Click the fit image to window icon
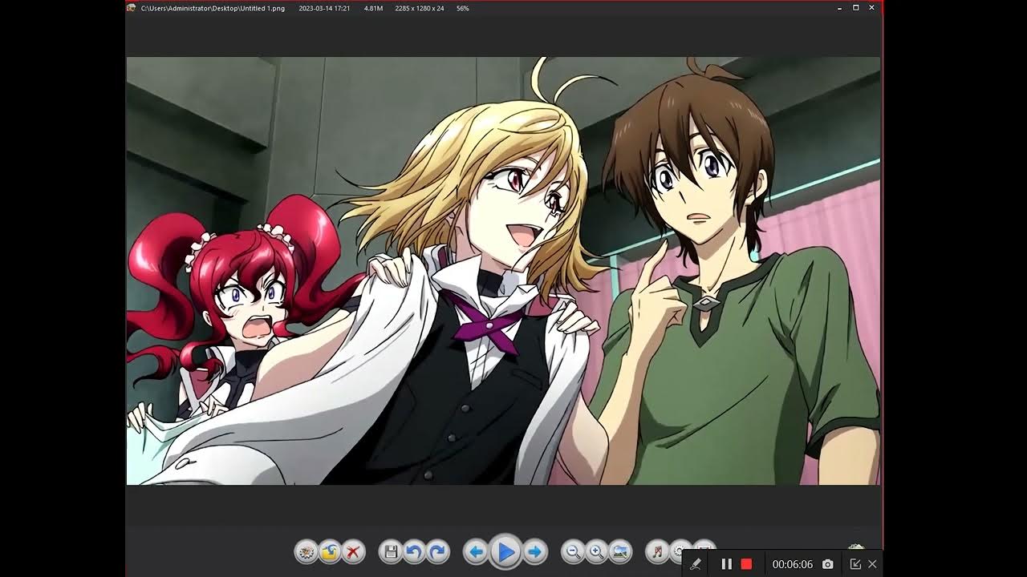Viewport: 1027px width, 577px height. 619,551
